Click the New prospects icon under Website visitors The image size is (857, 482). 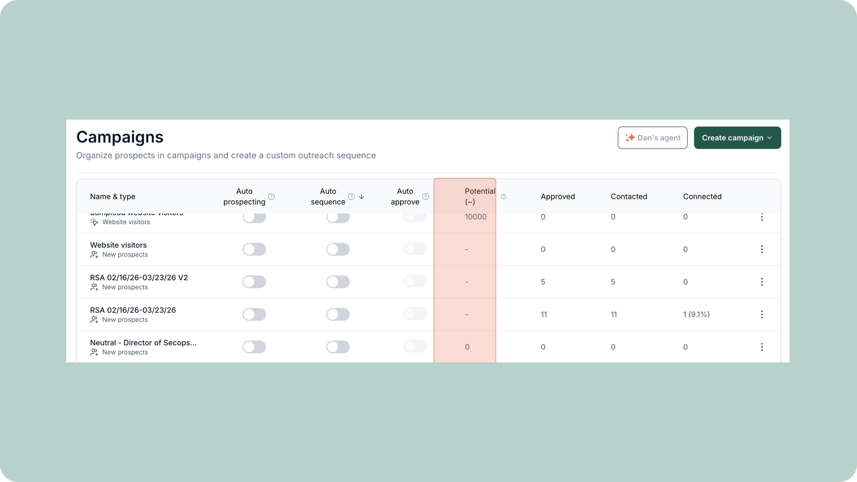(x=94, y=255)
